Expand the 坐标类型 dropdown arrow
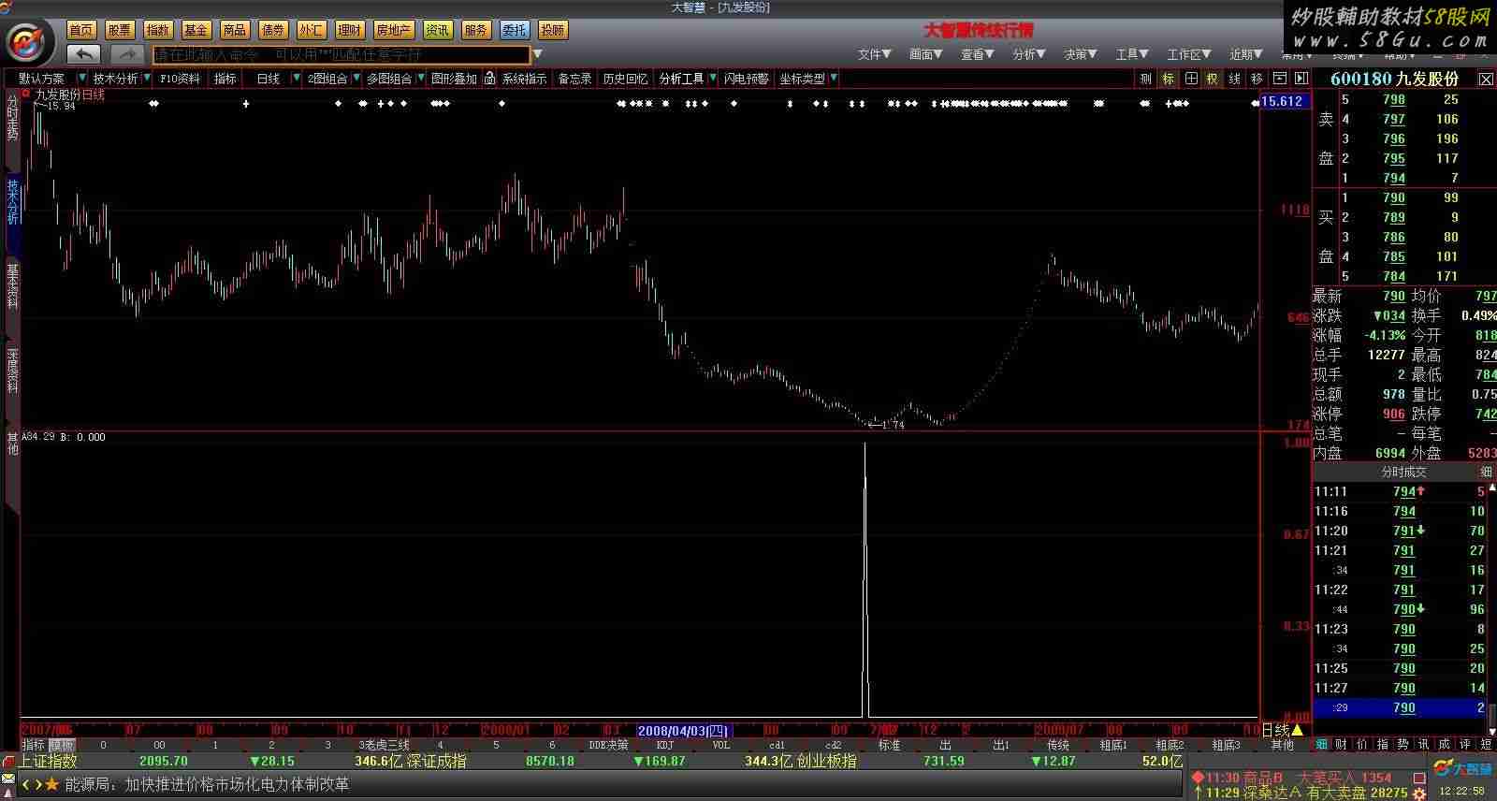This screenshot has height=801, width=1497. [x=834, y=79]
